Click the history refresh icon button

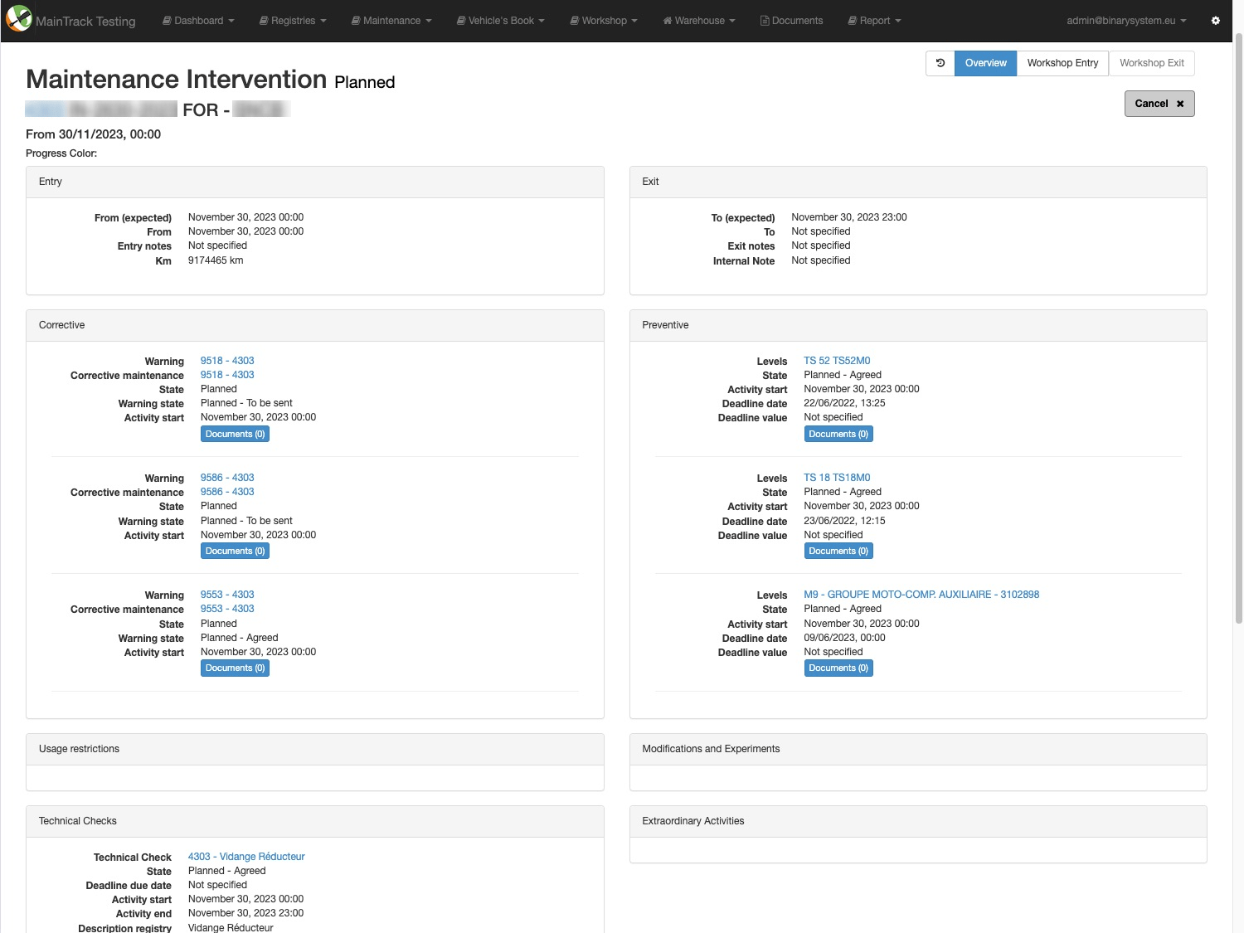(940, 63)
